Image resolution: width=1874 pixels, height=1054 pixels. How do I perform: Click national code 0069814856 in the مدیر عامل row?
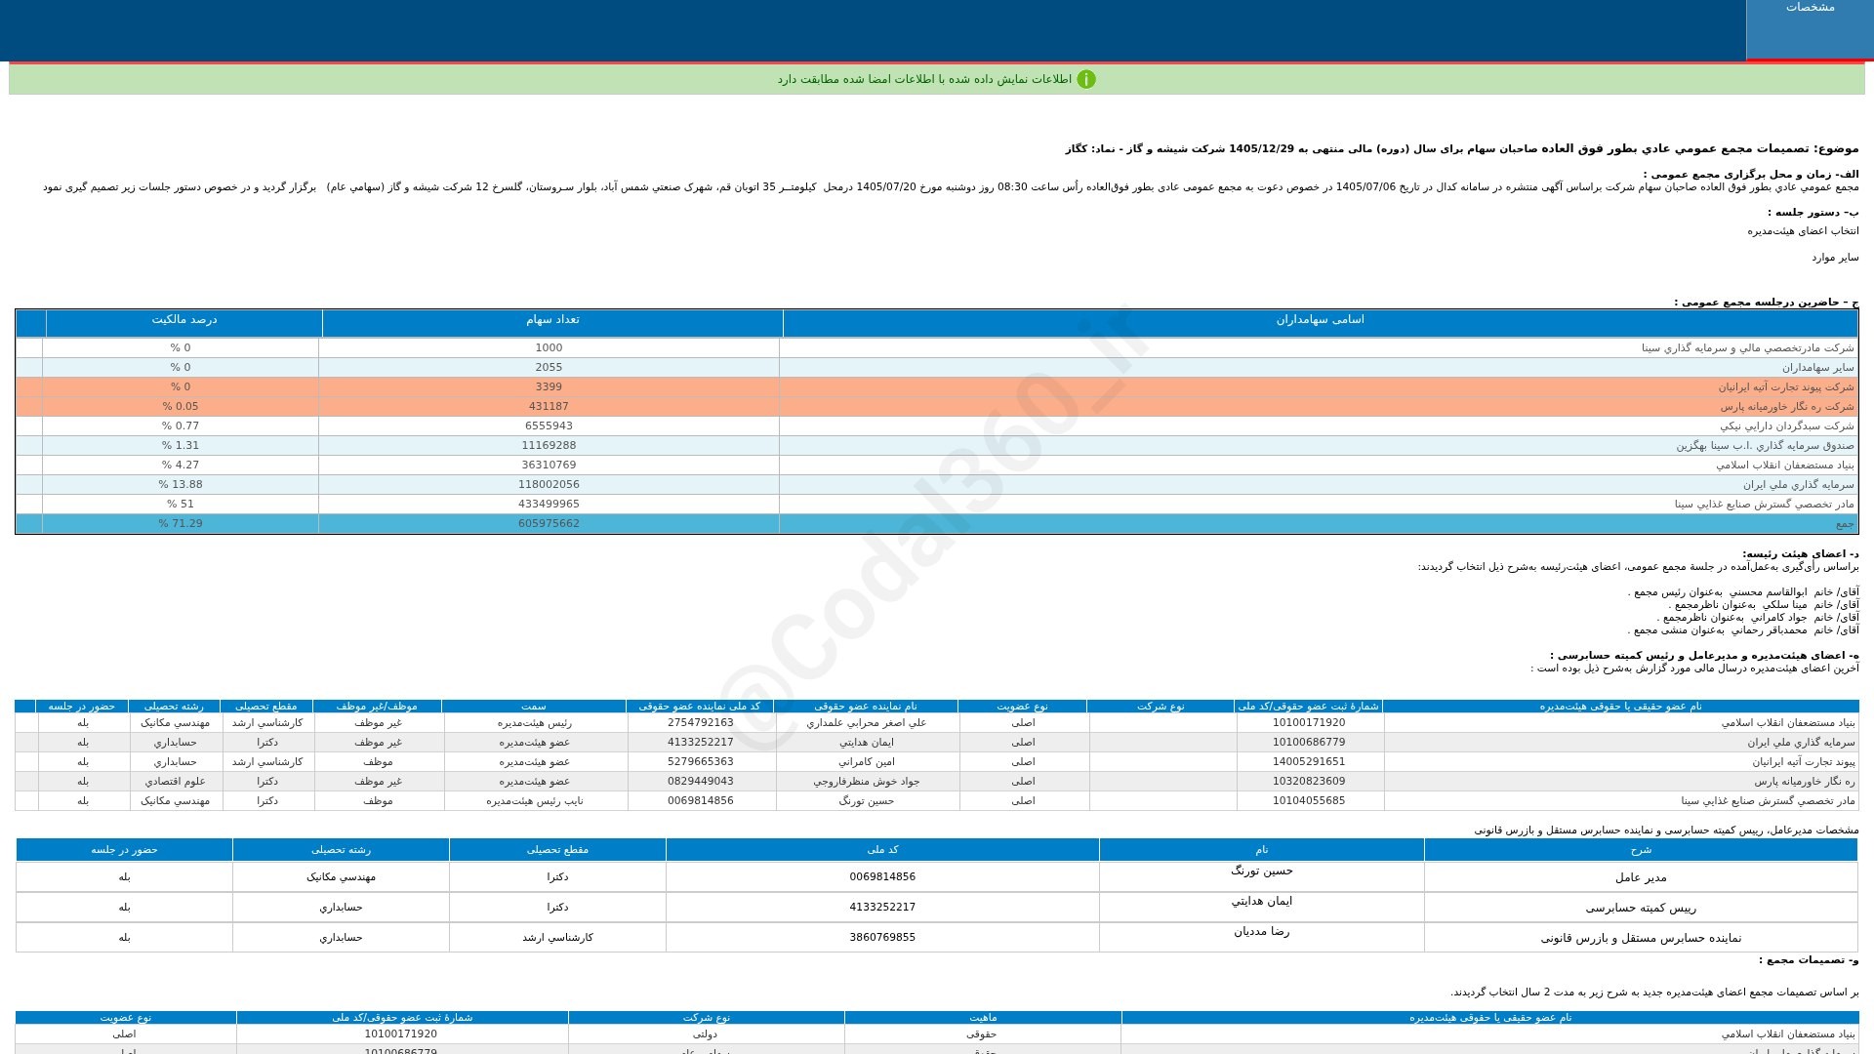pyautogui.click(x=882, y=877)
